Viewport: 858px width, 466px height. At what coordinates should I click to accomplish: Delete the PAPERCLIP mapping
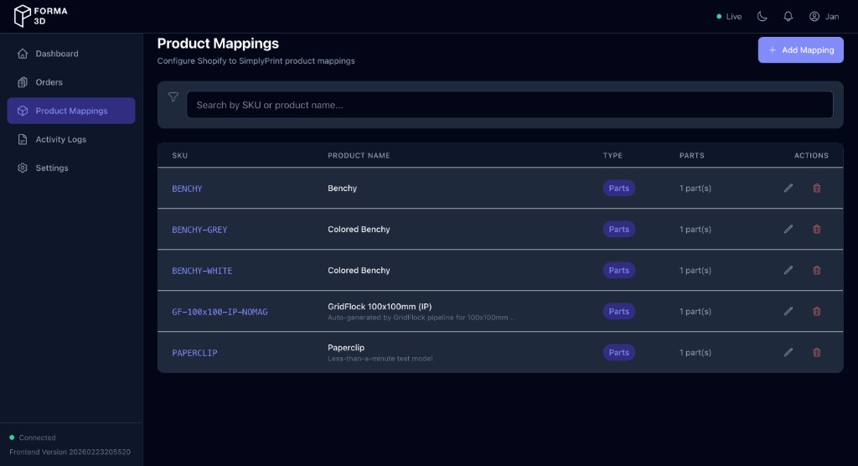(816, 352)
